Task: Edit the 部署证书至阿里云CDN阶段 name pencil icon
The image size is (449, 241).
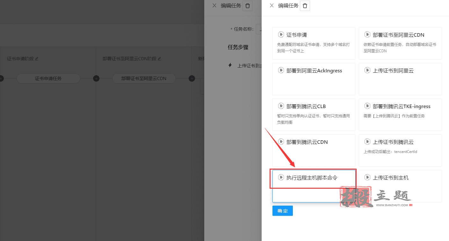Action: (160, 59)
